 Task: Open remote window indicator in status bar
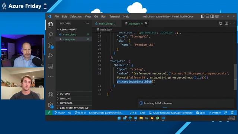[x=49, y=113]
